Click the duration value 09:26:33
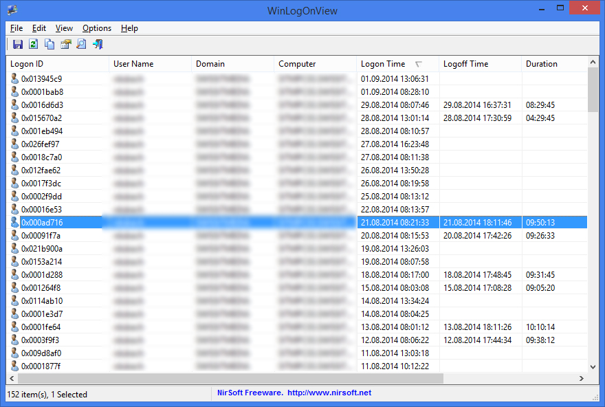Viewport: 605px width, 407px height. (x=540, y=236)
